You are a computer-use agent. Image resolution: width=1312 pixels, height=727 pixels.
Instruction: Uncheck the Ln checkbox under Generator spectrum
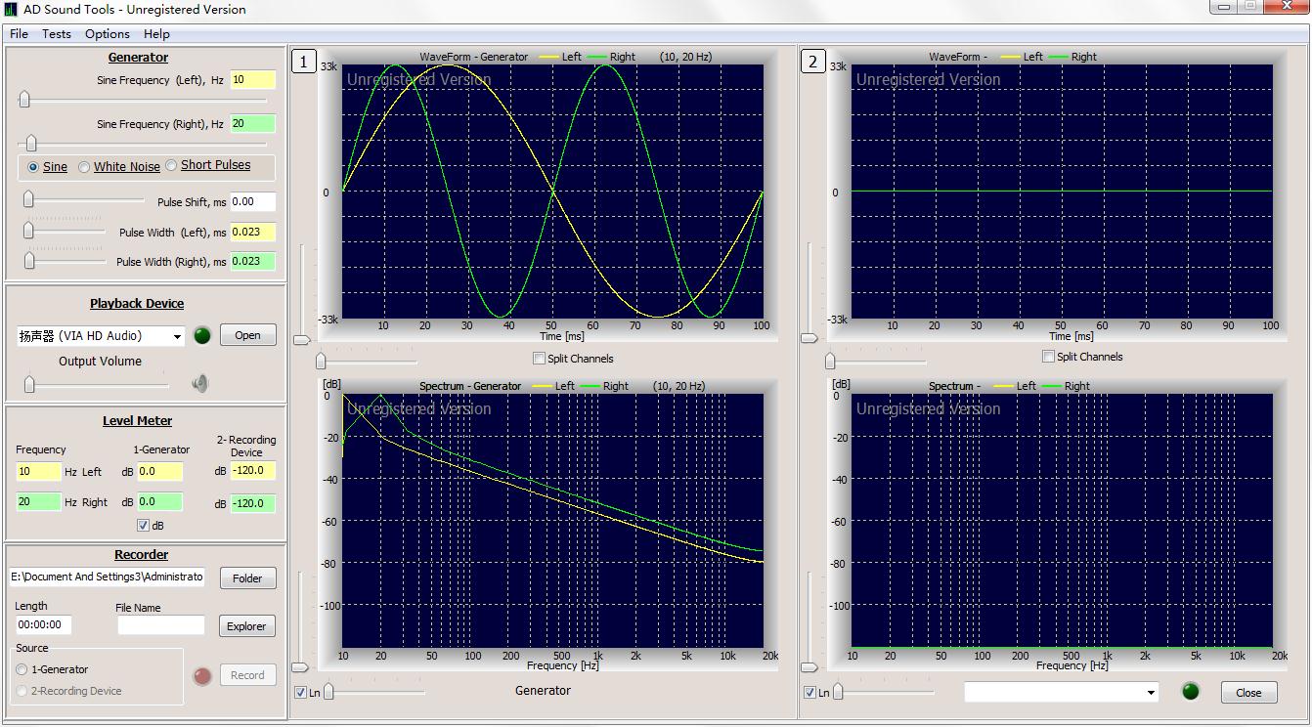click(300, 693)
